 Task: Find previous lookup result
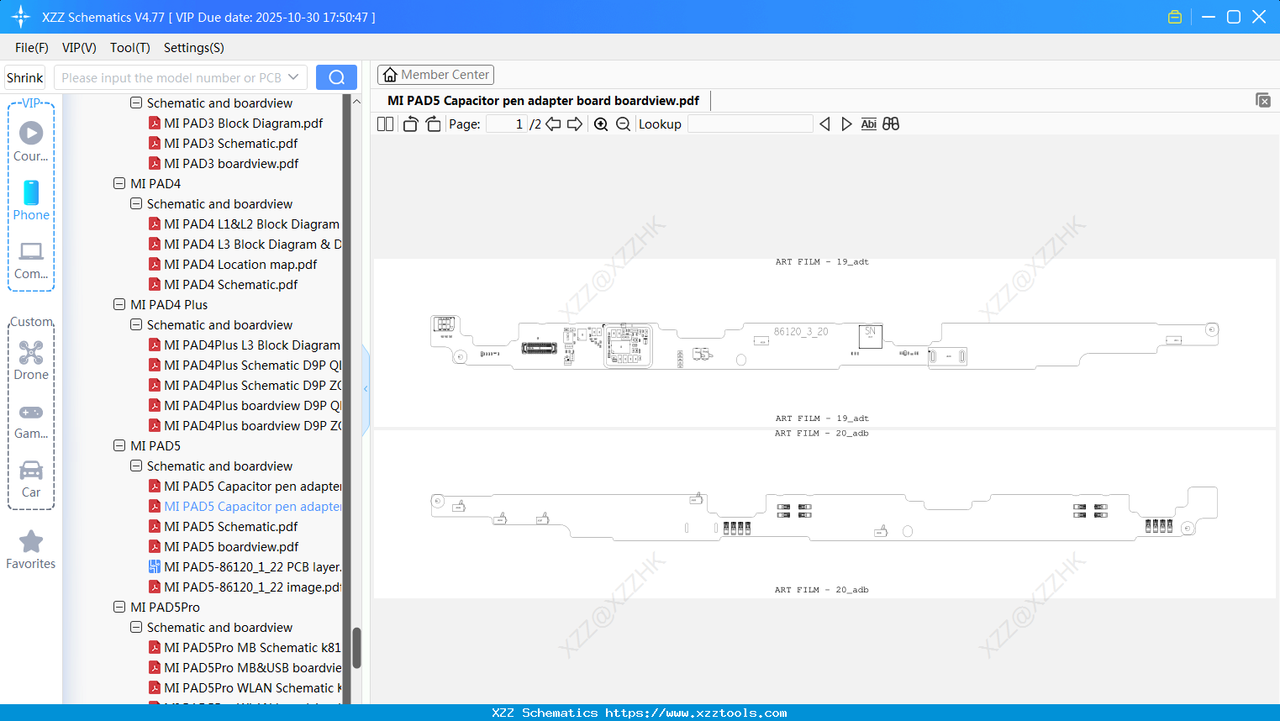[824, 124]
